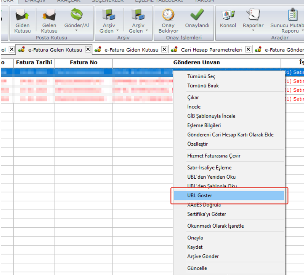Viewport: 305px width, 276px height.
Task: Select Satır-İrsaliye Eşleme menu item
Action: point(229,168)
